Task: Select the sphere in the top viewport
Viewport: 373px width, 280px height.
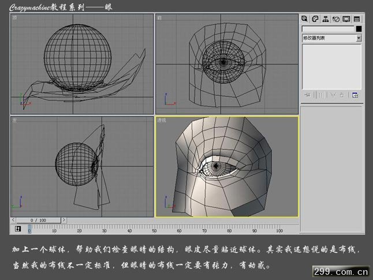Action: click(x=77, y=57)
